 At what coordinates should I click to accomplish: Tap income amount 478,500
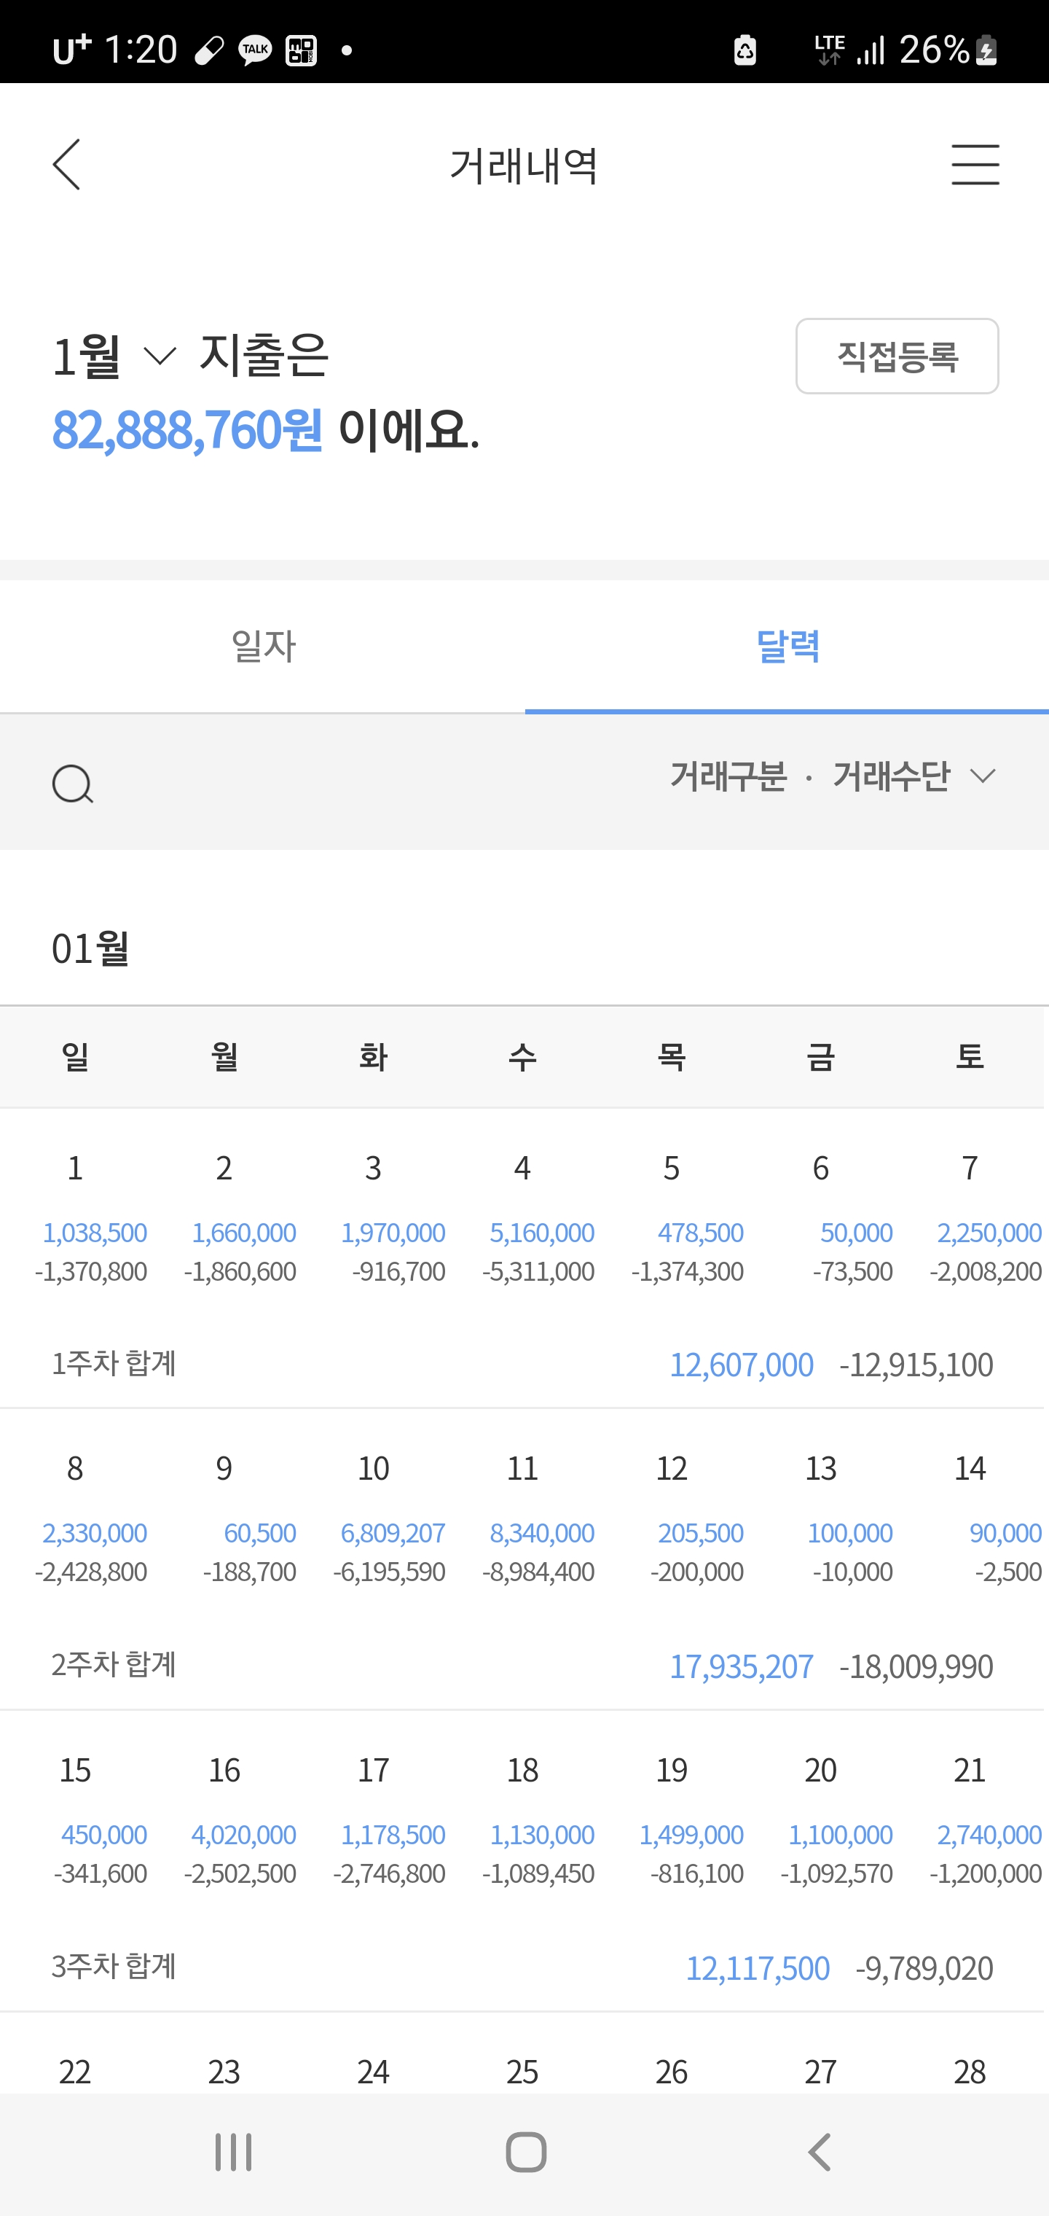(x=700, y=1232)
